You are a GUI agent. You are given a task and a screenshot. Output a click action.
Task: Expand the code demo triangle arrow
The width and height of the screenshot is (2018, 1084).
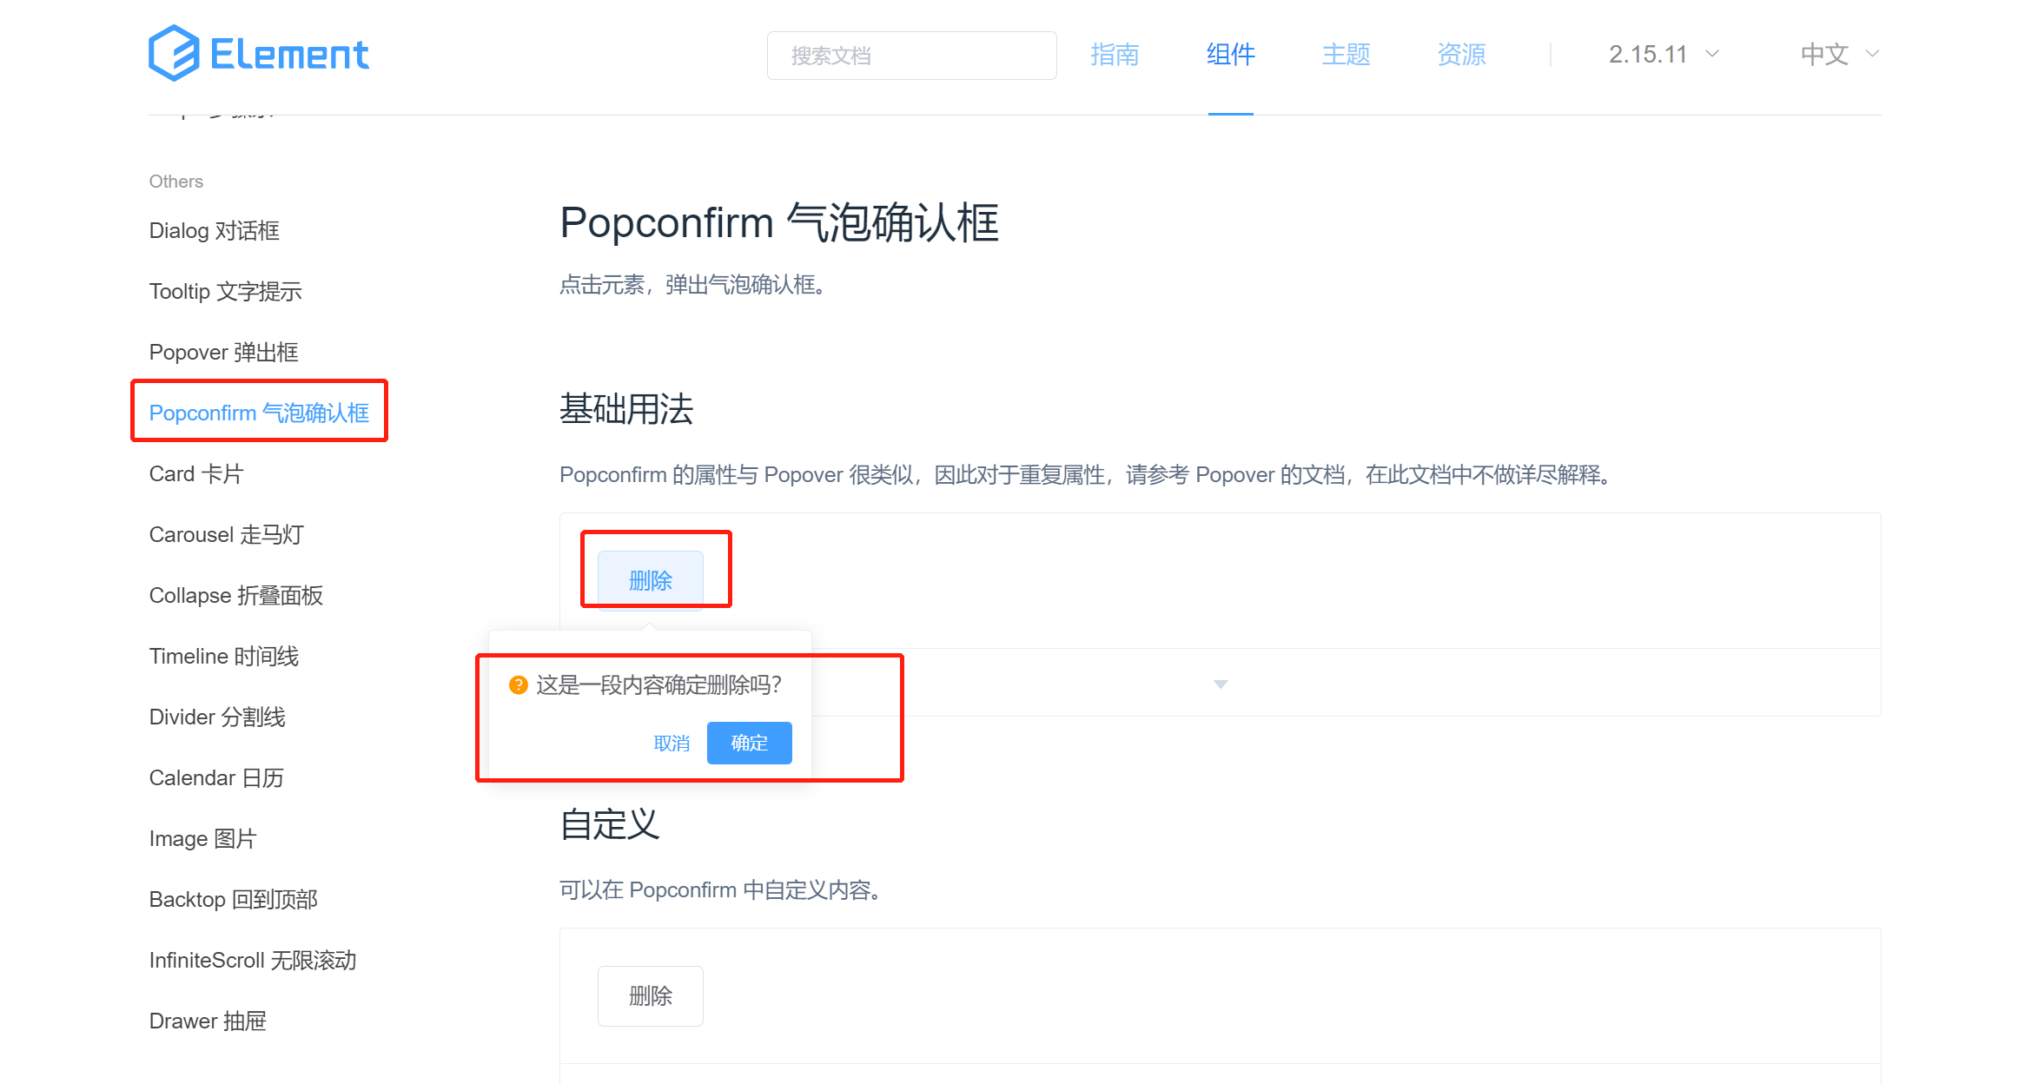pyautogui.click(x=1220, y=684)
